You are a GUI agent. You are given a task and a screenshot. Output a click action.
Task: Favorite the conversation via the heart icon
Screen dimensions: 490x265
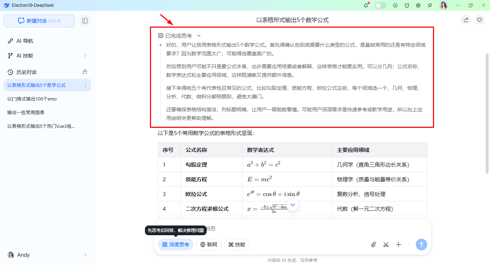coord(480,20)
